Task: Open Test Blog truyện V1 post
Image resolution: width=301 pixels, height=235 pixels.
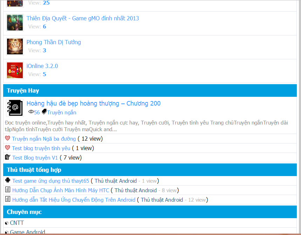Action: 35,158
